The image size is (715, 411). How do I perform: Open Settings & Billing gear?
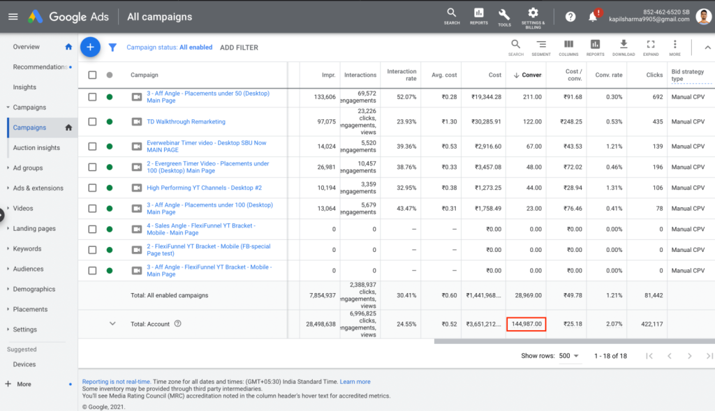533,17
